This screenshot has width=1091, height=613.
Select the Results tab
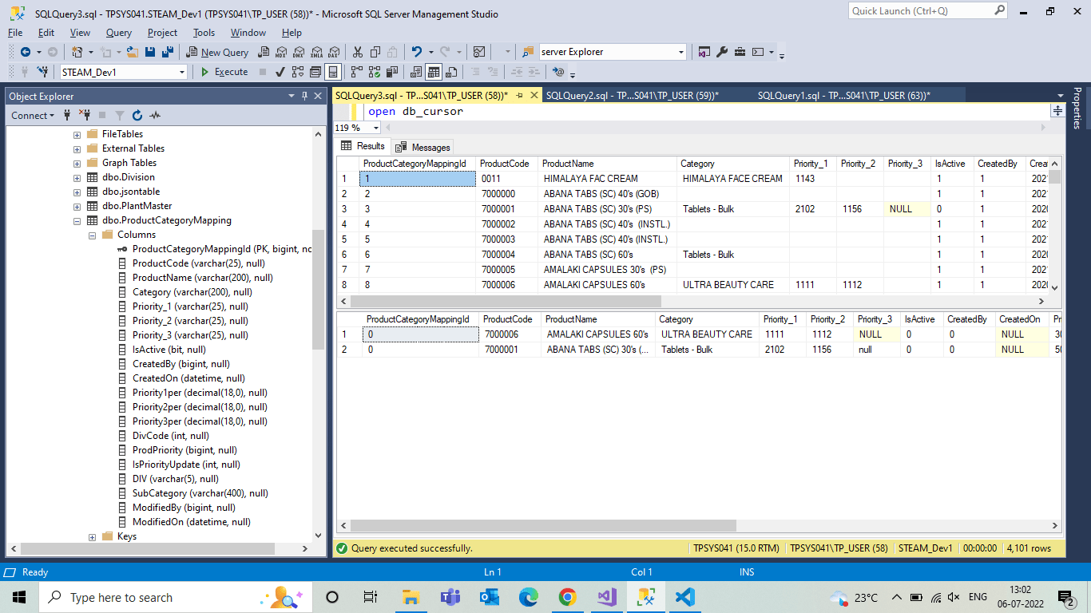tap(363, 146)
